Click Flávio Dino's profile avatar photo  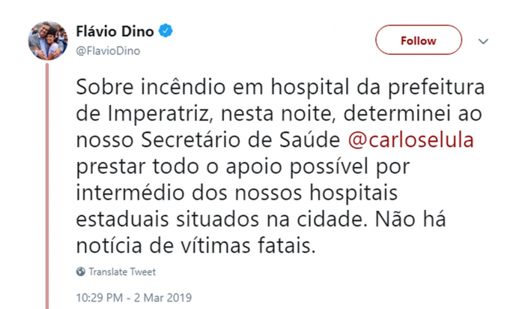click(x=48, y=40)
